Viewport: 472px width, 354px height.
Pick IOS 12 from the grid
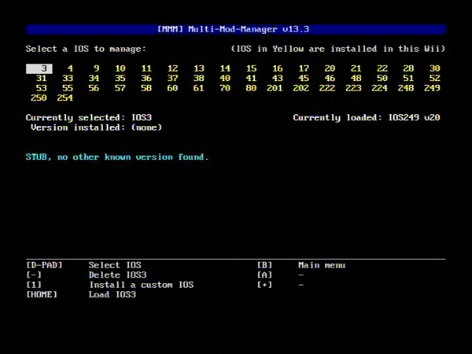172,68
